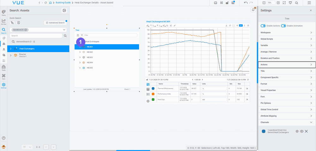Viewport: 316px width, 151px height.
Task: Open the Search sidebar panel
Action: pos(3,31)
